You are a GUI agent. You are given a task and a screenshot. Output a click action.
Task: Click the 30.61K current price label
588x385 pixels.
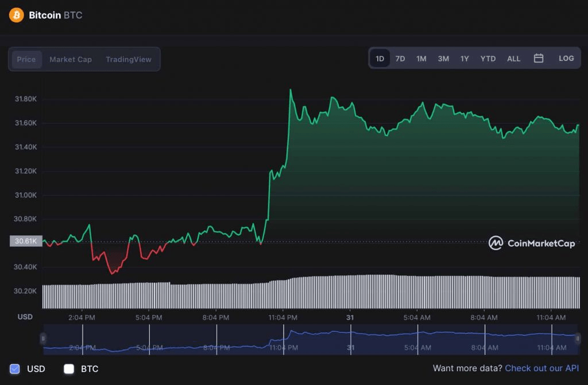point(25,241)
